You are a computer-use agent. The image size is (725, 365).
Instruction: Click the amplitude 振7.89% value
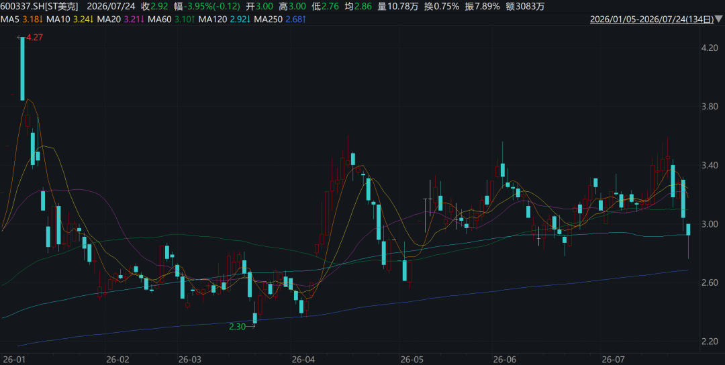click(482, 7)
